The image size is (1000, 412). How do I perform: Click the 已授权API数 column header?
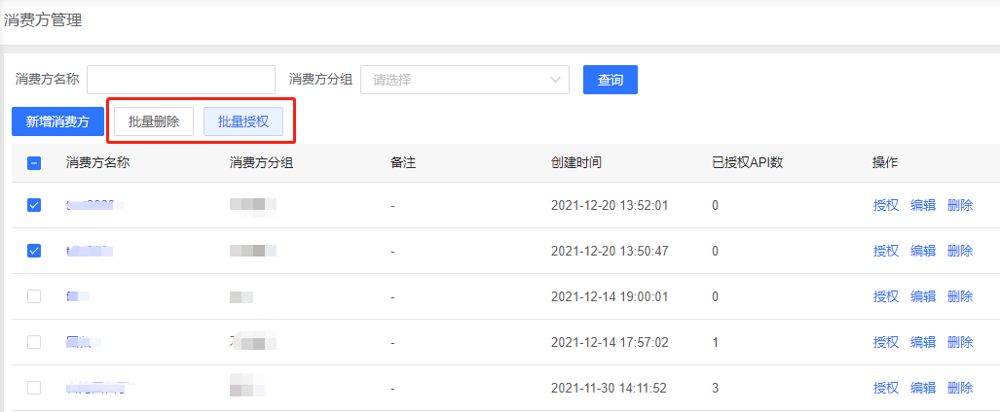coord(748,163)
